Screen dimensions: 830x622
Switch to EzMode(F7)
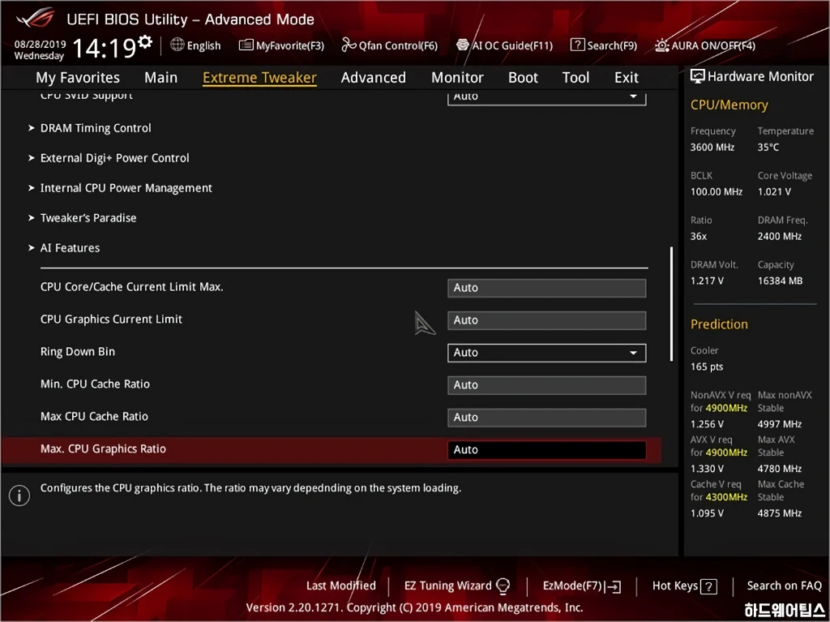coord(582,586)
